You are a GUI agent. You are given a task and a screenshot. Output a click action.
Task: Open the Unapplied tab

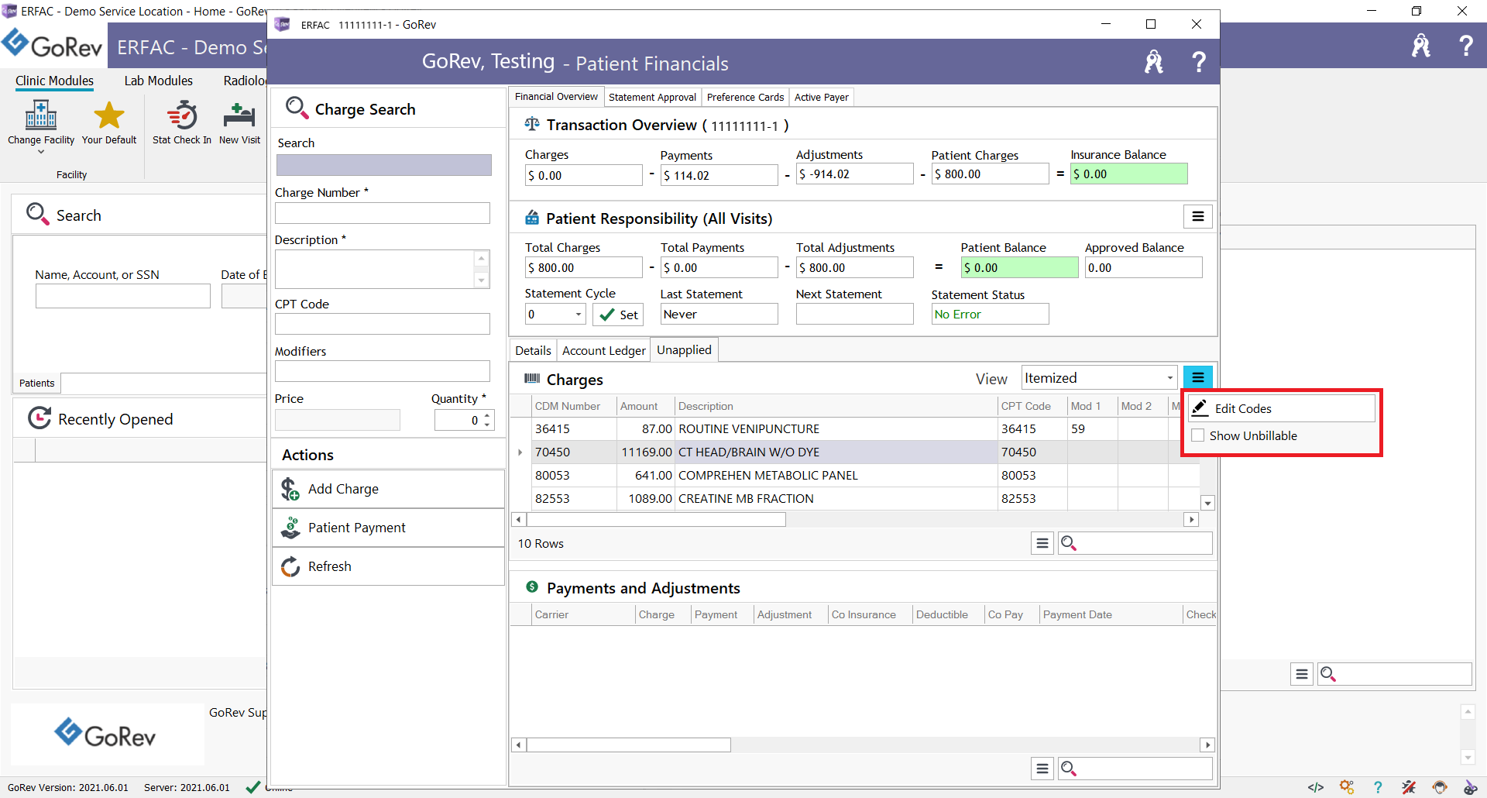(684, 350)
